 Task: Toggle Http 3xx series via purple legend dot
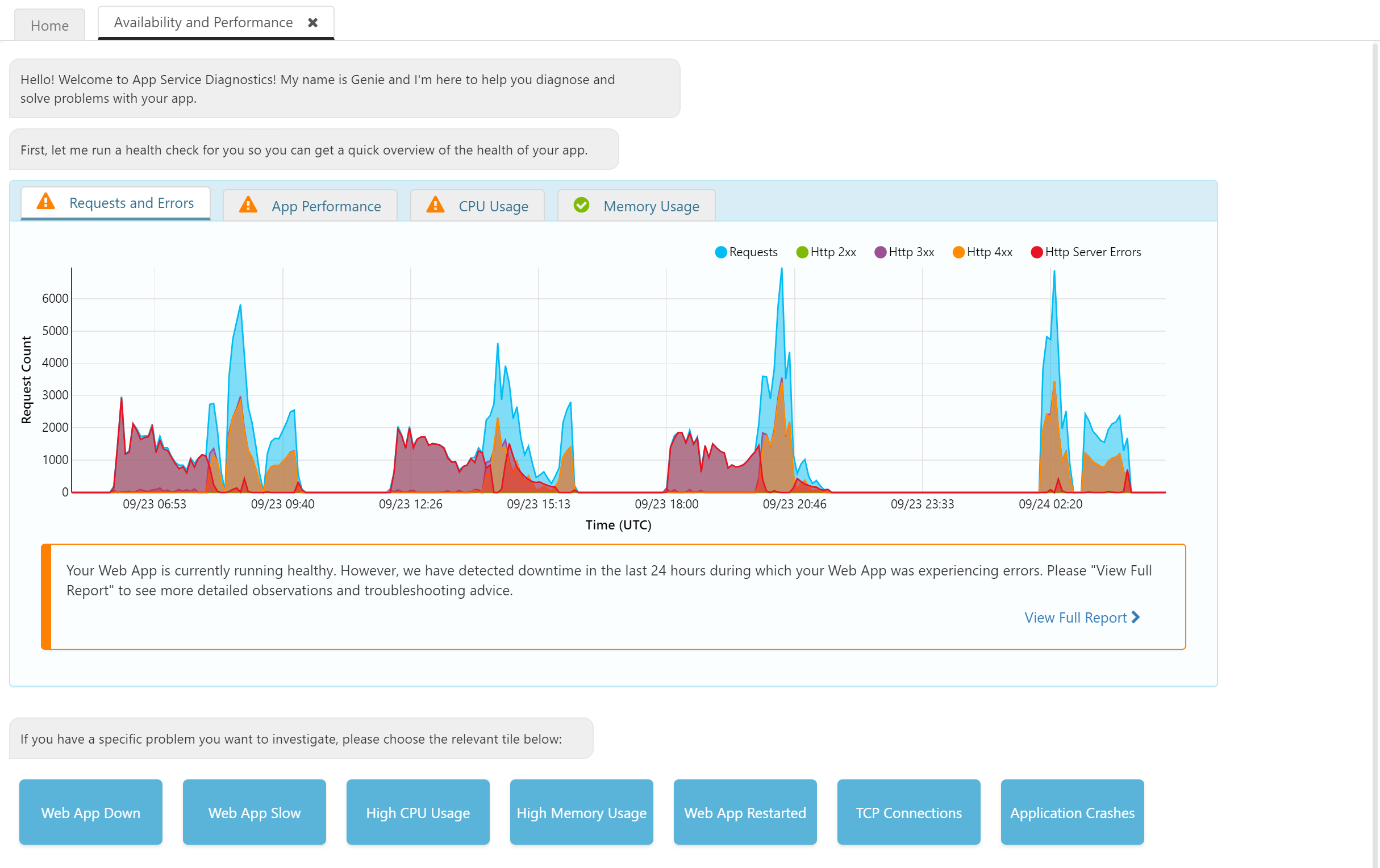880,252
